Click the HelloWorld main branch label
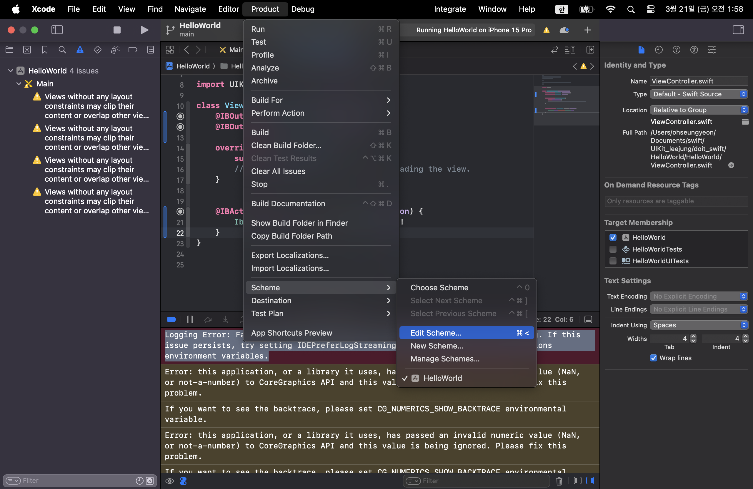The image size is (753, 489). [200, 30]
